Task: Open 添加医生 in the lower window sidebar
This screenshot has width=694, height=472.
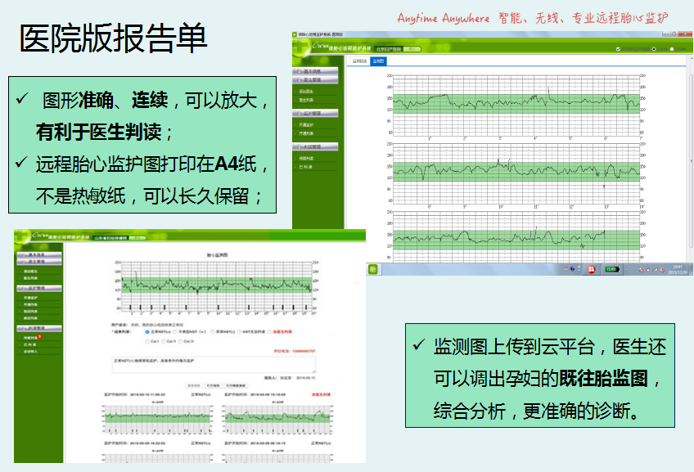Action: [30, 271]
